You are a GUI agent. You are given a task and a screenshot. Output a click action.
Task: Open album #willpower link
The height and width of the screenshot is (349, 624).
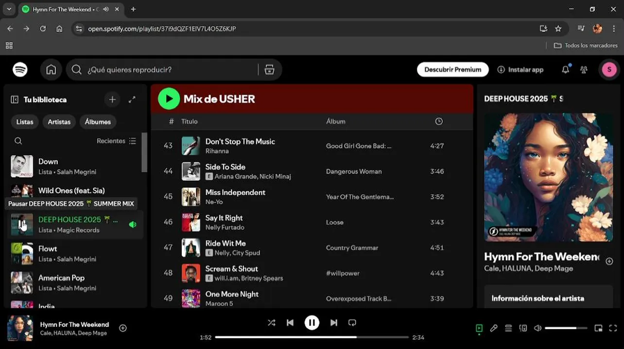click(x=343, y=273)
